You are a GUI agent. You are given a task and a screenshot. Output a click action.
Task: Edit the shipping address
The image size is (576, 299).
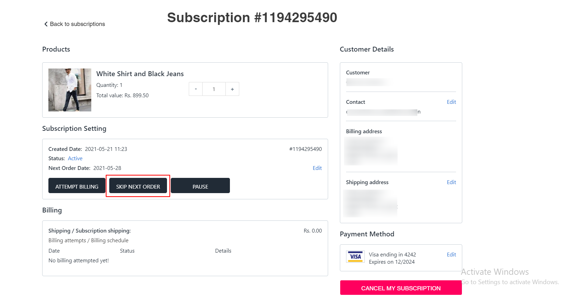[x=451, y=182]
